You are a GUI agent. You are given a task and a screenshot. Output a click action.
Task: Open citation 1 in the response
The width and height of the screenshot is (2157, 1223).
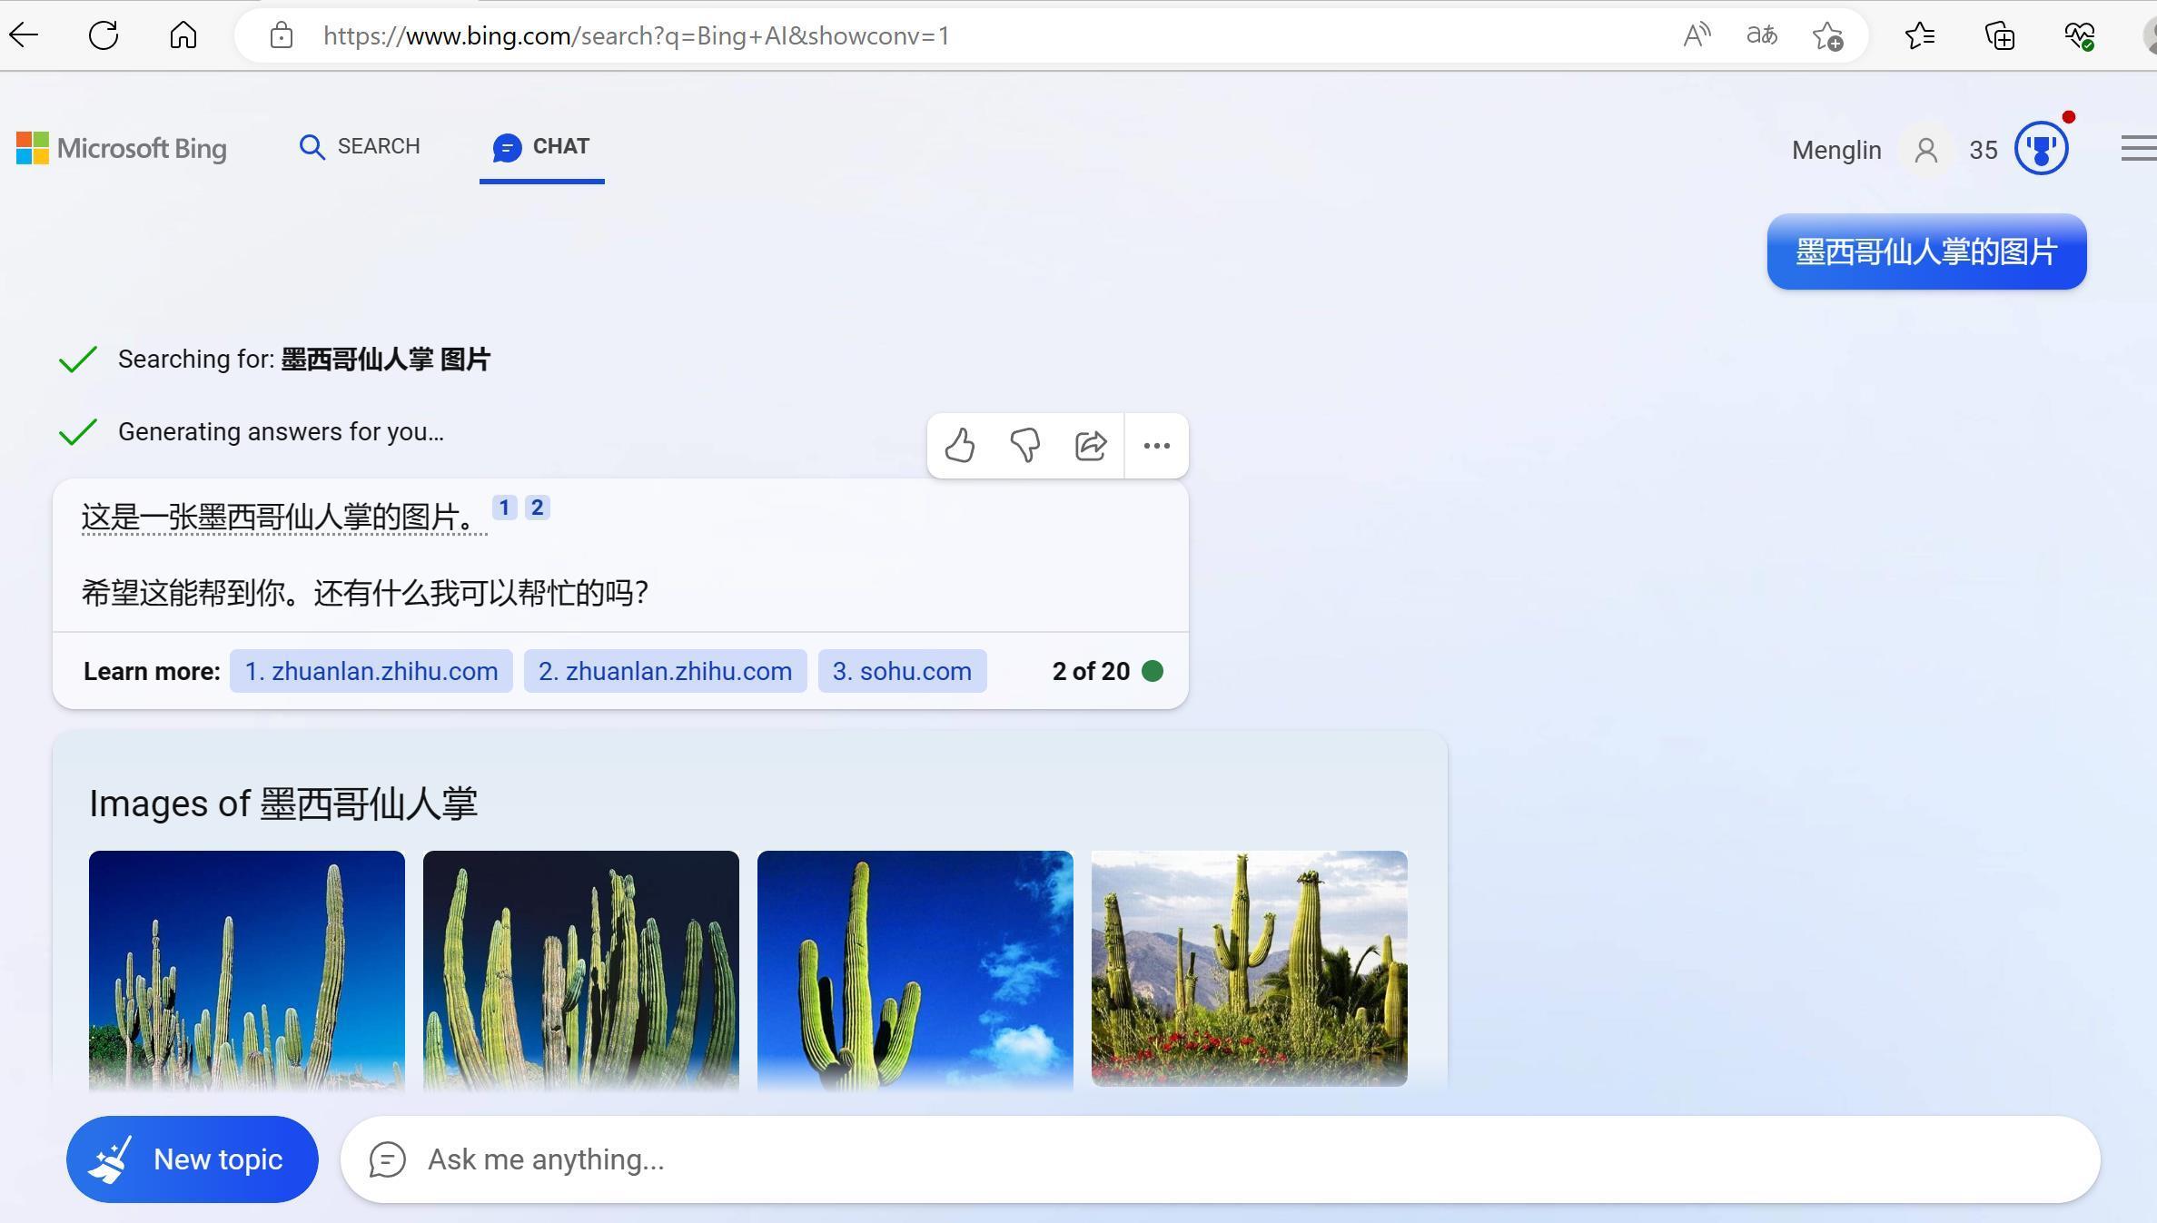[504, 507]
